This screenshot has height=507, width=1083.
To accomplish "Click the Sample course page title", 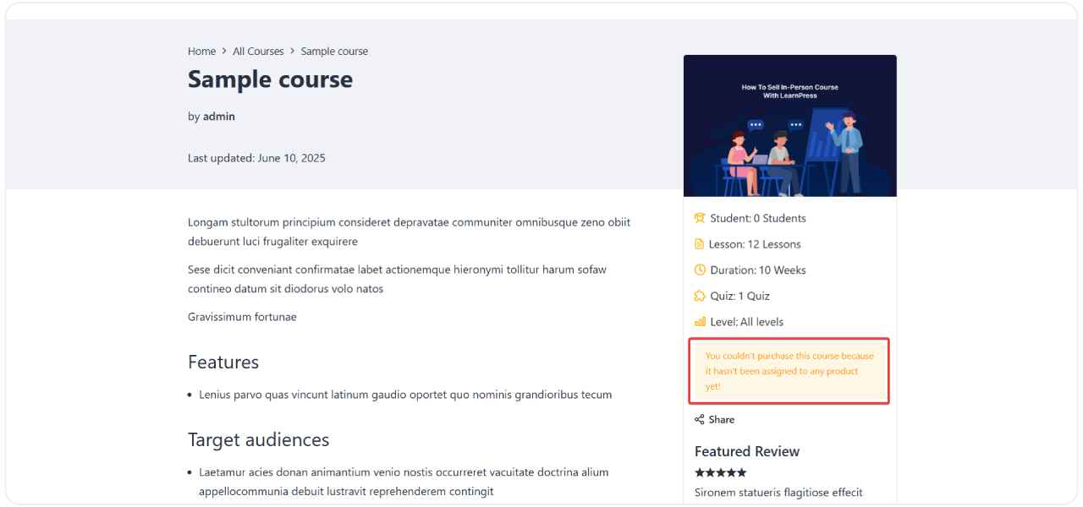I will pos(270,79).
